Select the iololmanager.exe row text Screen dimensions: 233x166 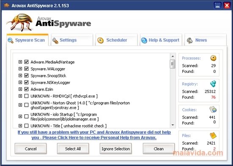point(65,117)
